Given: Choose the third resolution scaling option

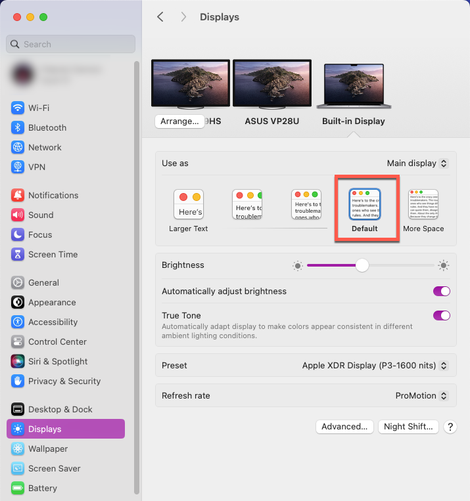Looking at the screenshot, I should coord(306,204).
